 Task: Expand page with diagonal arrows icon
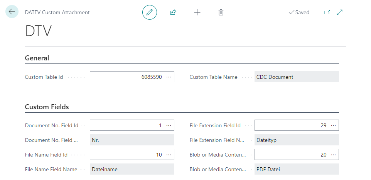(340, 12)
